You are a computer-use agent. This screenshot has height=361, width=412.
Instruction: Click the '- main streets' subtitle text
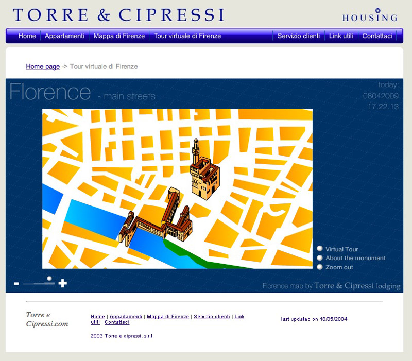click(127, 96)
